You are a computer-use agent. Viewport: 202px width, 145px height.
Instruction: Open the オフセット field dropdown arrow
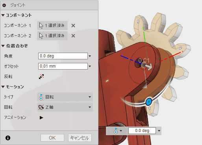pos(90,66)
